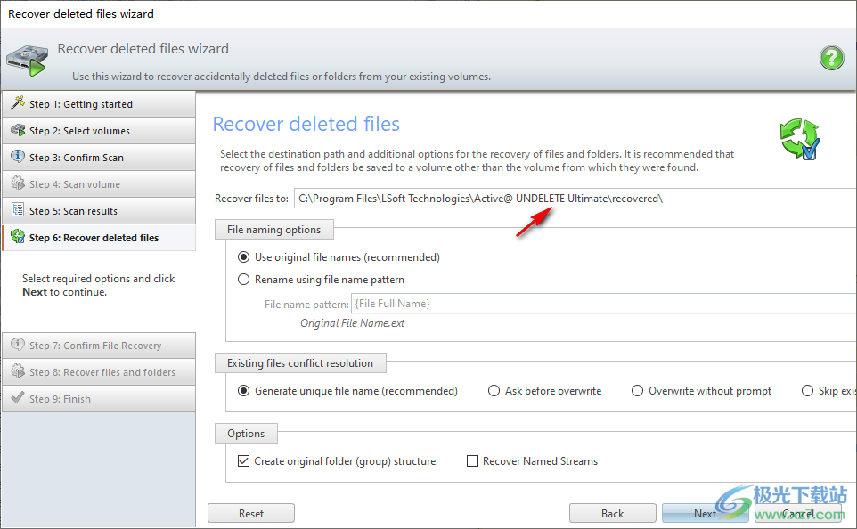Viewport: 857px width, 529px height.
Task: Click the Existing files conflict resolution label
Action: tap(300, 362)
